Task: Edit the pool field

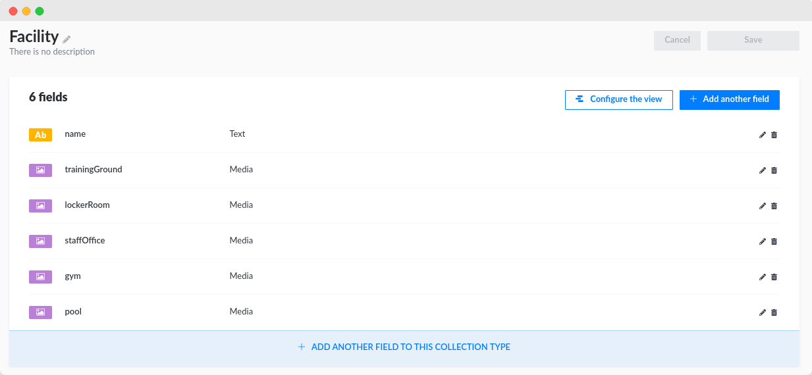Action: click(x=763, y=312)
